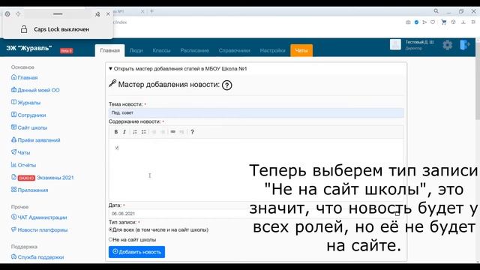Viewport: 480px width, 270px height.
Task: Add page to bookmarks with heart icon
Action: (433, 22)
